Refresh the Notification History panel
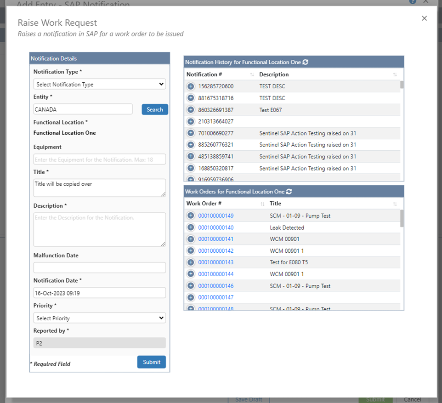 (x=306, y=62)
